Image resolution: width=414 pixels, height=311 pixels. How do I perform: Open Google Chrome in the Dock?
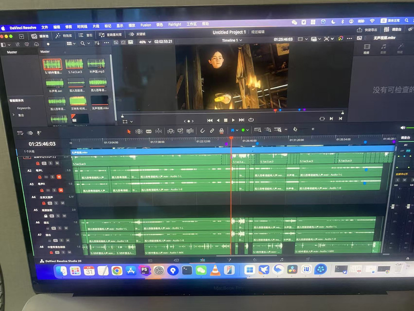pyautogui.click(x=117, y=271)
